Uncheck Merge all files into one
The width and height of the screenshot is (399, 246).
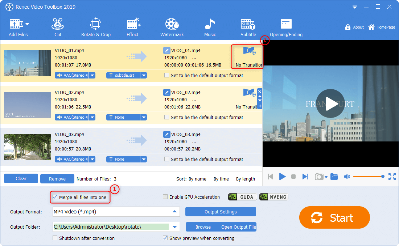tap(55, 197)
